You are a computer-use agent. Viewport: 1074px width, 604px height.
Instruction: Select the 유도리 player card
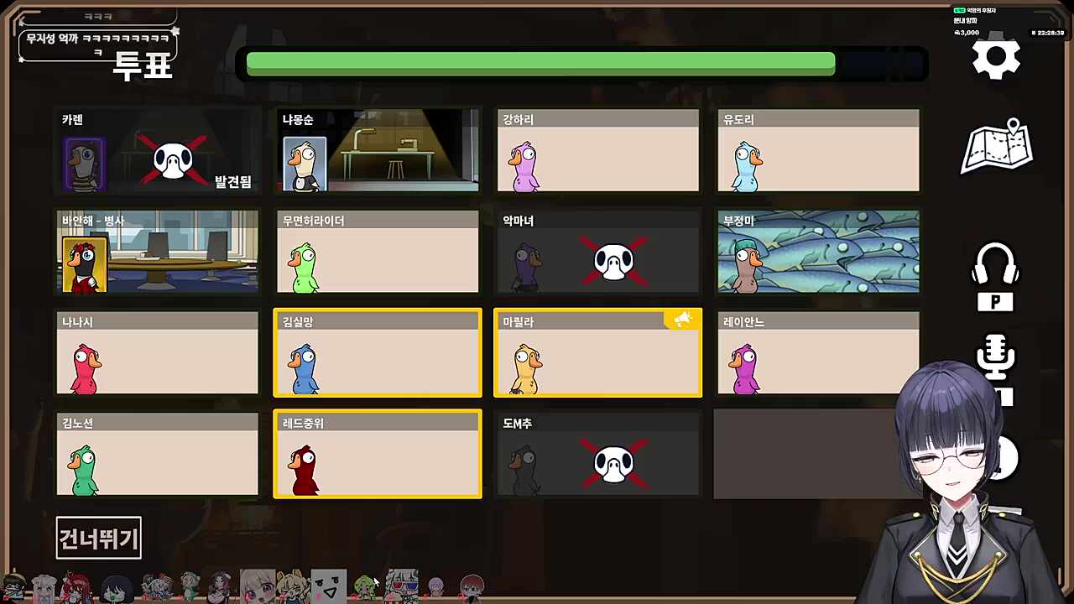click(x=818, y=150)
